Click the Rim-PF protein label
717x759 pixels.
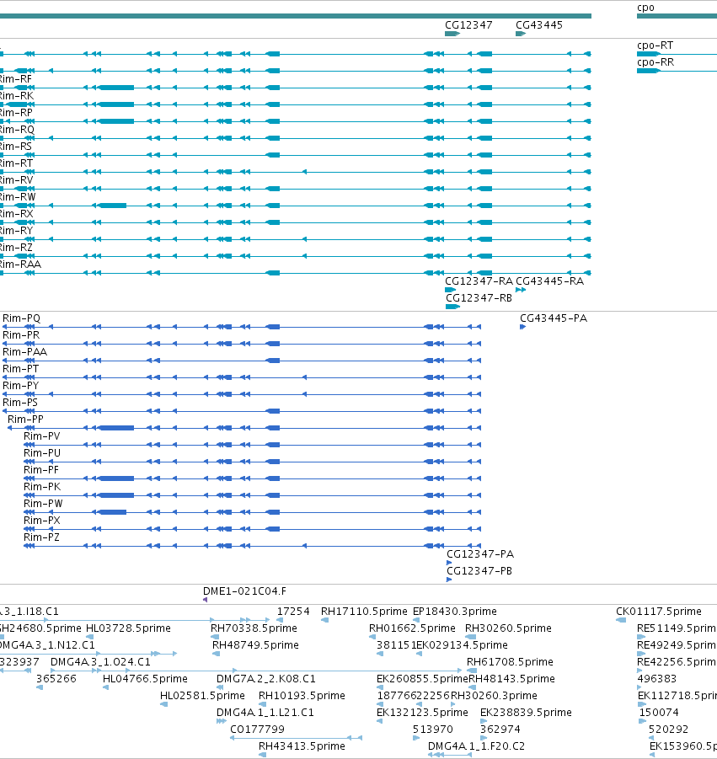pyautogui.click(x=41, y=470)
